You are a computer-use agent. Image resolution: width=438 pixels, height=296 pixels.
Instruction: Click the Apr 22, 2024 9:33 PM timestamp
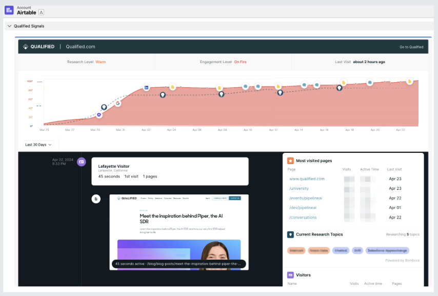(x=63, y=162)
